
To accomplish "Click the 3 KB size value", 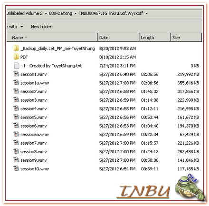I will (195, 66).
